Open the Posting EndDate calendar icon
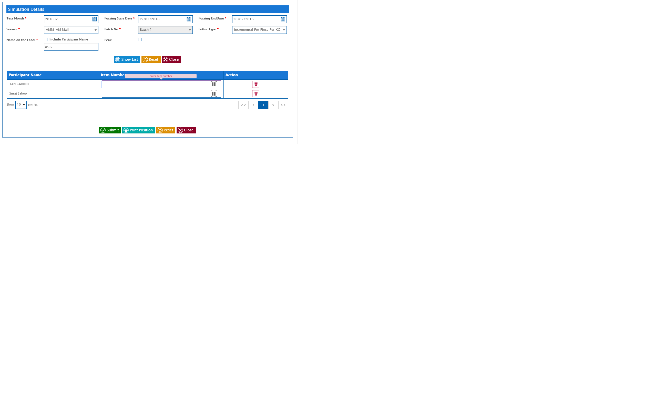 tap(283, 19)
